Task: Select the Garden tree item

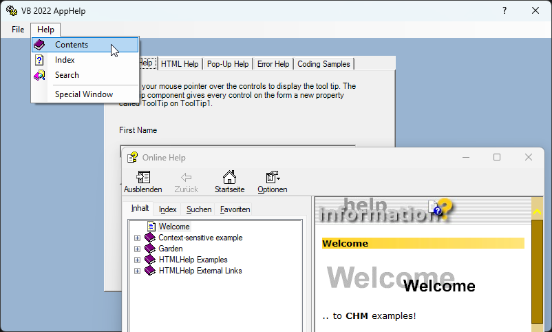Action: click(171, 249)
